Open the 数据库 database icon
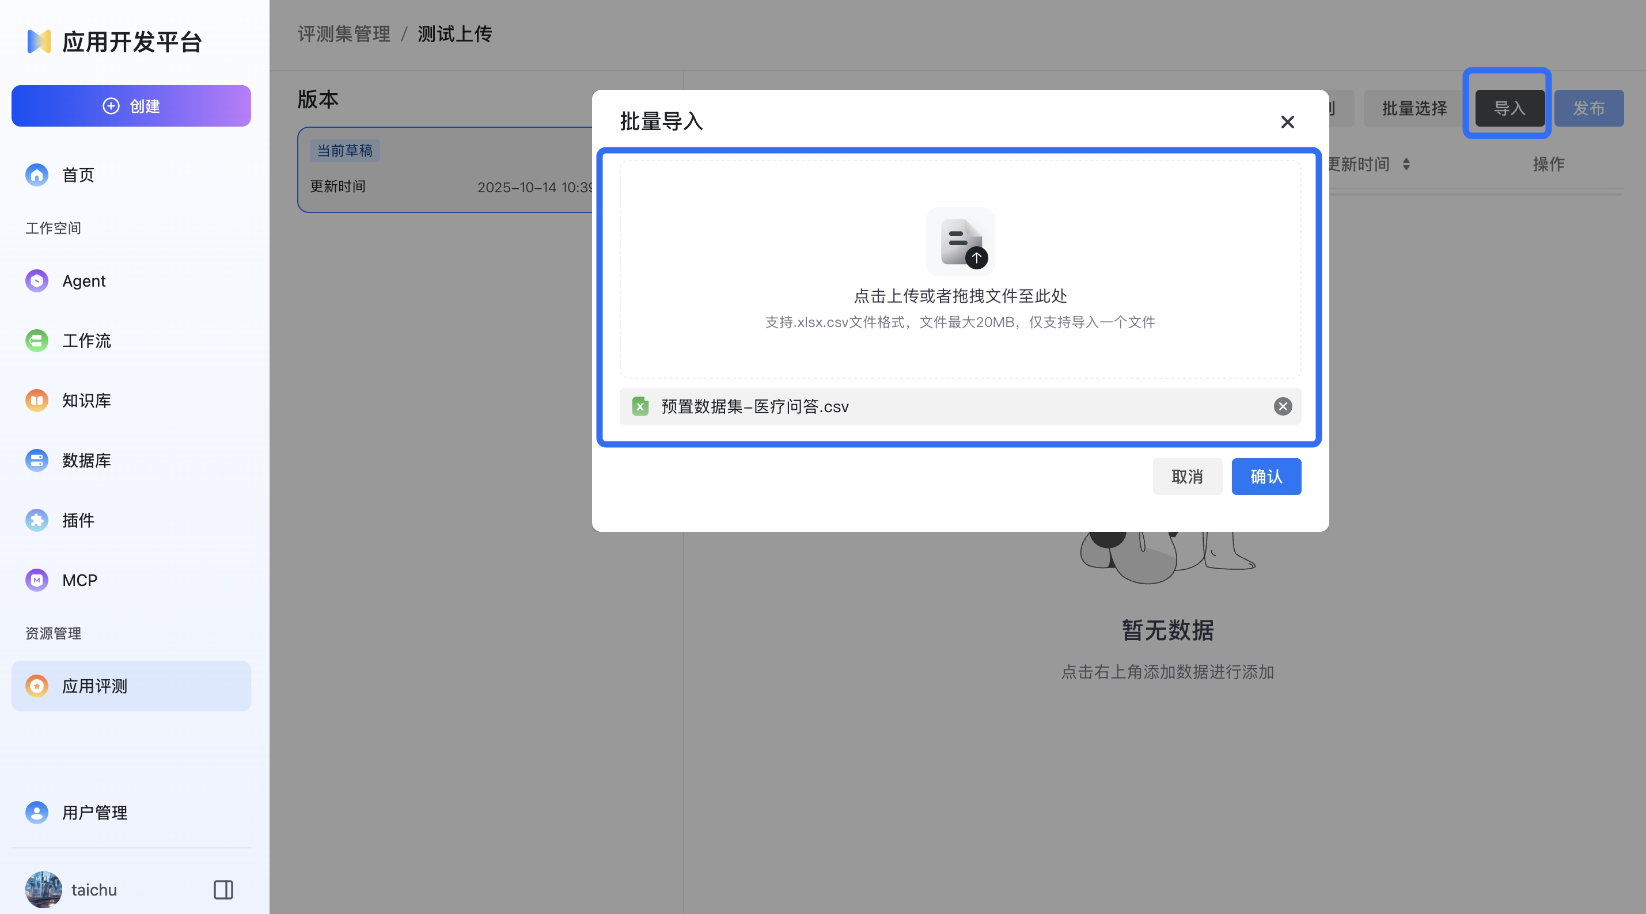The height and width of the screenshot is (914, 1646). point(36,460)
